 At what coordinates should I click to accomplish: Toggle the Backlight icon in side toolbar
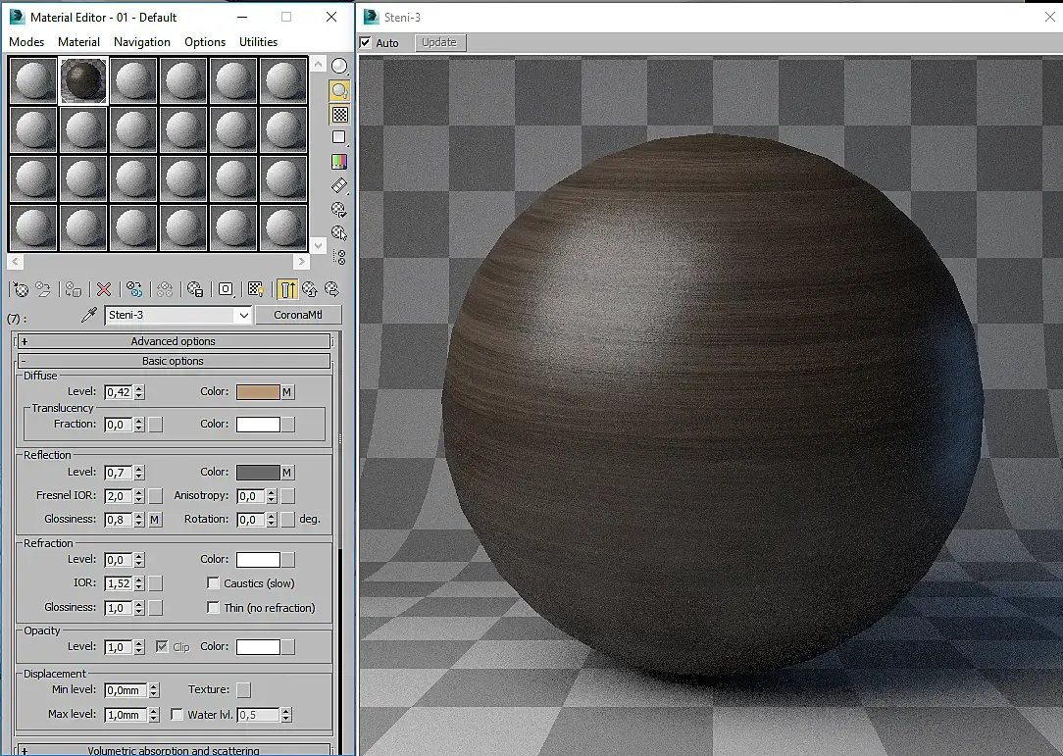tap(339, 90)
